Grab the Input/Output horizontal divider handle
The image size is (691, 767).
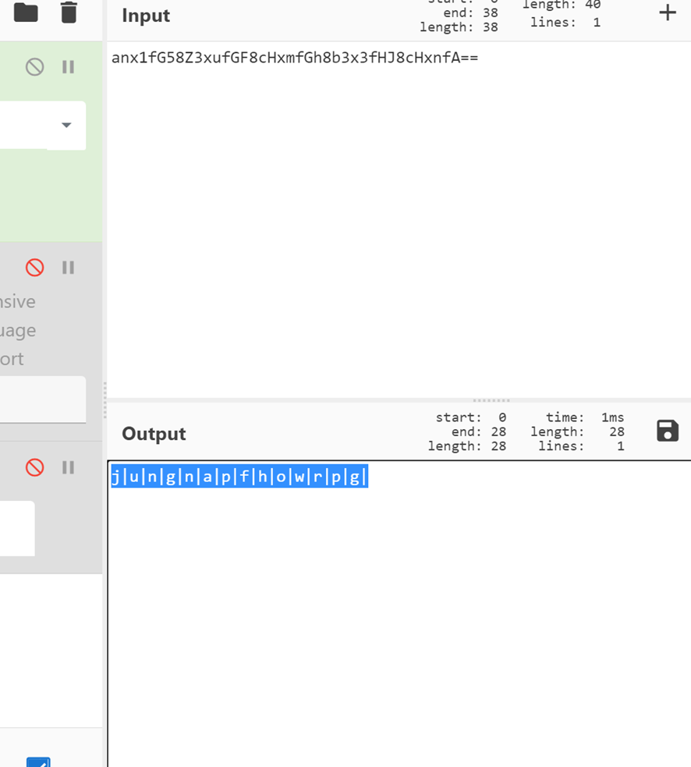click(491, 400)
